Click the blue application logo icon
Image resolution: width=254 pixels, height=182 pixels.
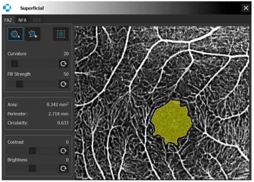7,8
